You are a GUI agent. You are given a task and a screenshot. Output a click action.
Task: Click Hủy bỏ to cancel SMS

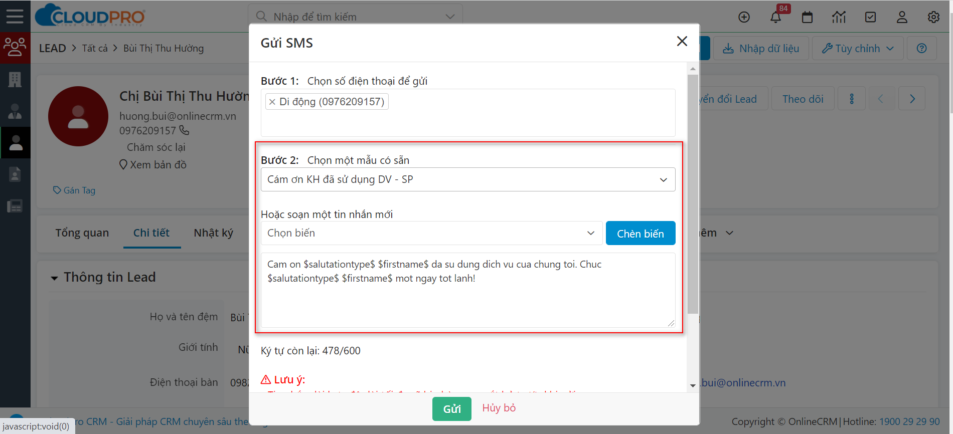[x=499, y=408]
